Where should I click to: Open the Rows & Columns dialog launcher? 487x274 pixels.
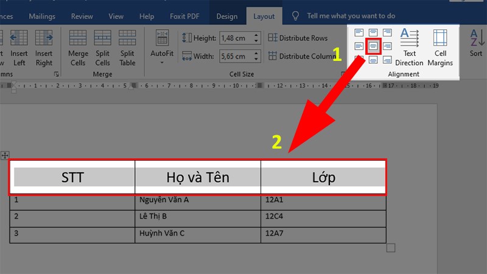pyautogui.click(x=56, y=74)
